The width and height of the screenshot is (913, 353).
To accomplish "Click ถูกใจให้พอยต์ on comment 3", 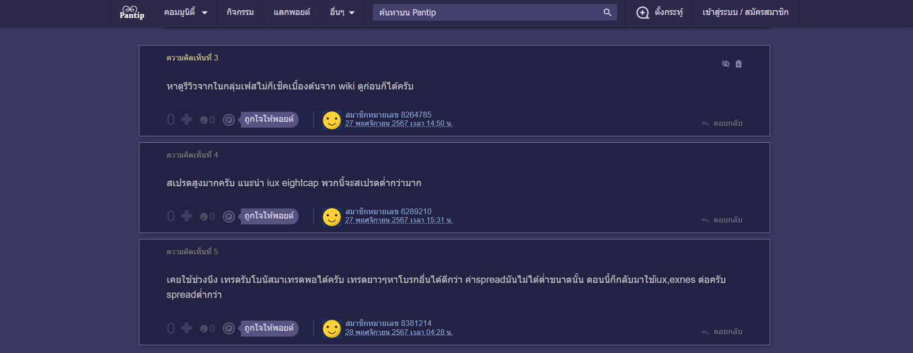I will pyautogui.click(x=269, y=119).
